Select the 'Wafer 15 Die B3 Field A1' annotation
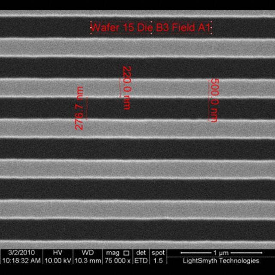275x275 pixels. [x=151, y=28]
